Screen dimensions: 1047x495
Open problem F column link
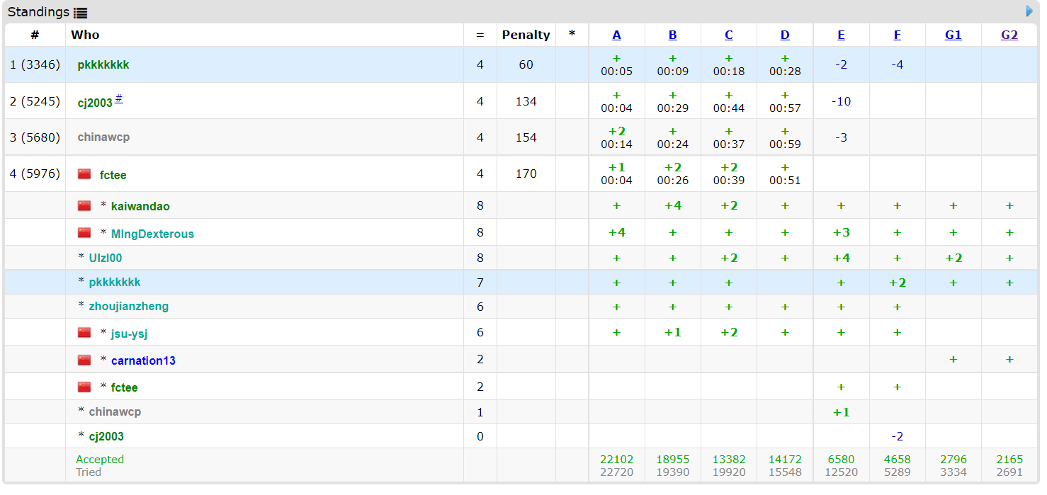[x=897, y=35]
